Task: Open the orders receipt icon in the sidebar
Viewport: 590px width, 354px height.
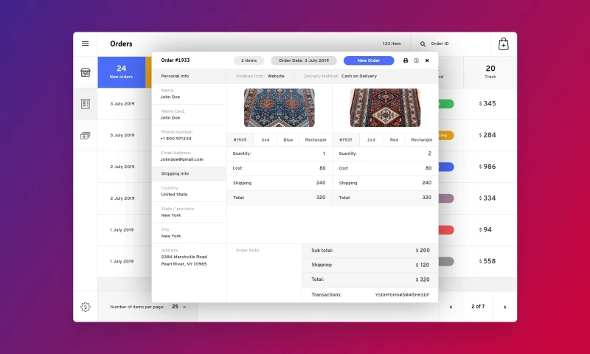Action: tap(86, 104)
